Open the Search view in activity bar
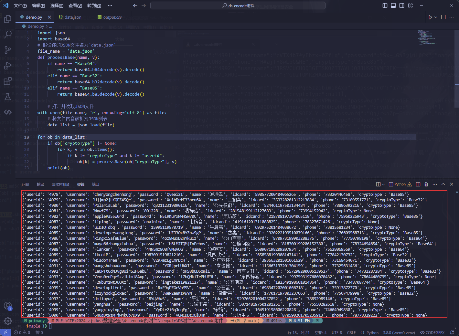This screenshot has height=336, width=459. click(x=8, y=34)
